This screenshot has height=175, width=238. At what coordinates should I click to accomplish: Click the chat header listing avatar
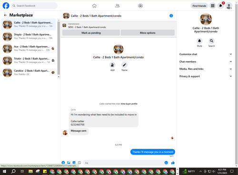coord(66,16)
